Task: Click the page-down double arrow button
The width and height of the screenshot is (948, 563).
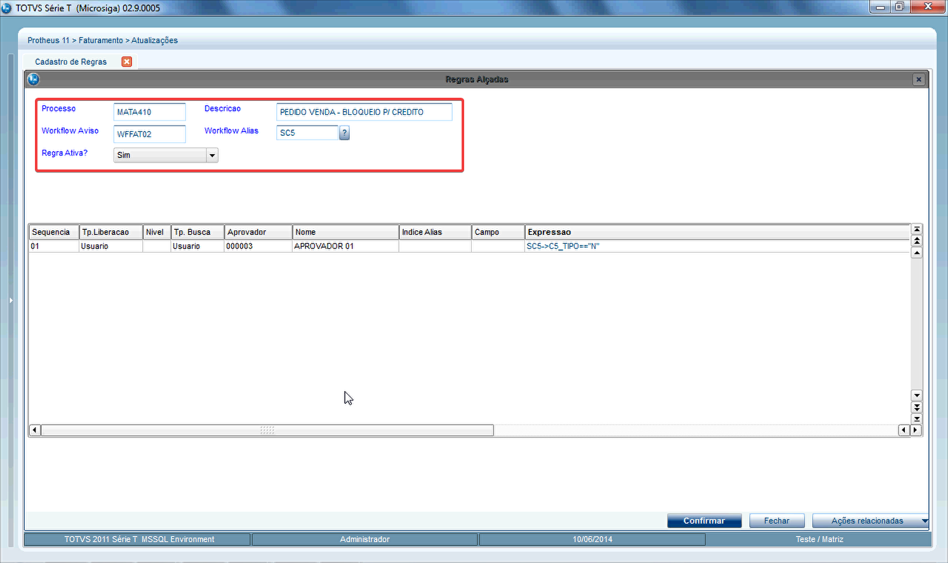Action: [x=916, y=407]
